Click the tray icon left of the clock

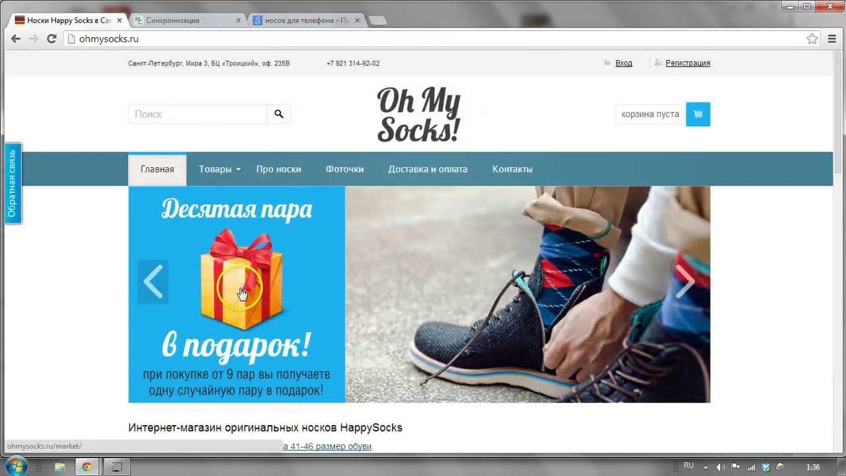pyautogui.click(x=781, y=467)
